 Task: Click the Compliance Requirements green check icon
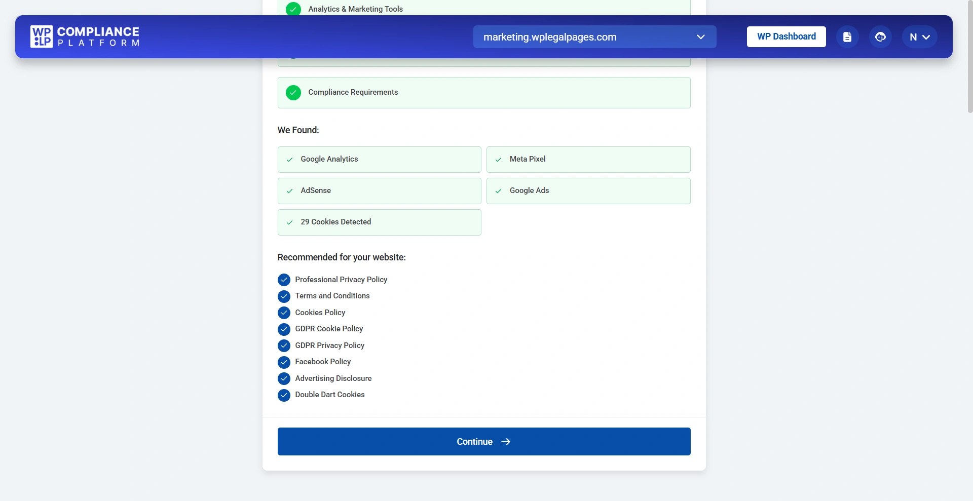293,93
